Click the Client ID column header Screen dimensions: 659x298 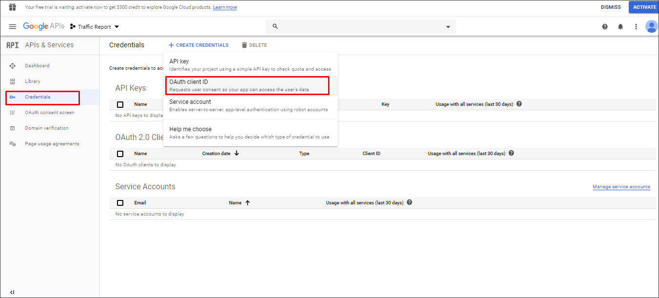(371, 154)
